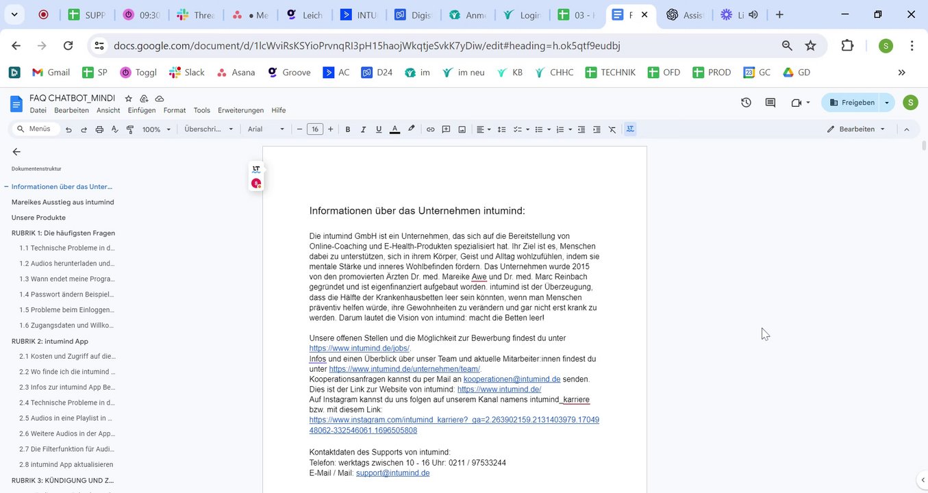The image size is (928, 493).
Task: Open the Tools menu
Action: (202, 110)
